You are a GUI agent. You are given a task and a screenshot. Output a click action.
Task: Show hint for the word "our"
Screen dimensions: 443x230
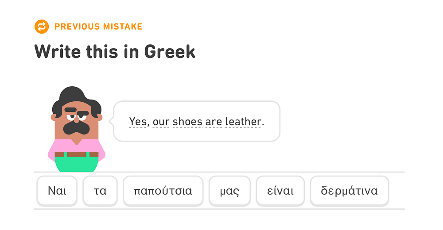160,121
